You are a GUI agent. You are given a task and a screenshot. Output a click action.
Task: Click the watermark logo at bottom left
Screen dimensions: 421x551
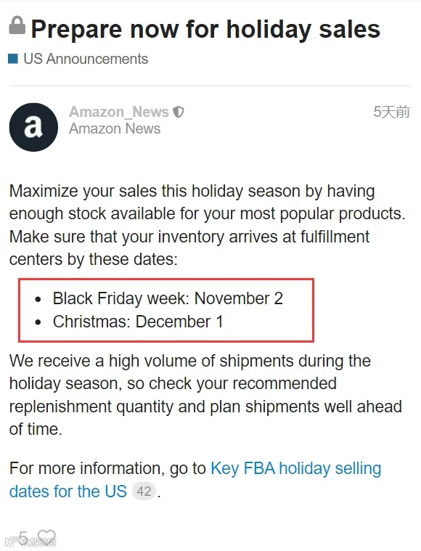pos(30,542)
